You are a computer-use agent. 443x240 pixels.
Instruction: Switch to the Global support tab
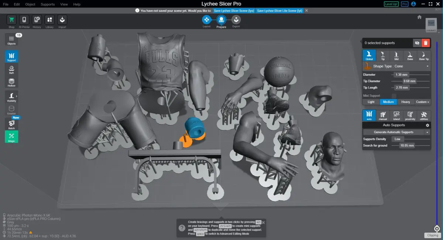point(369,55)
